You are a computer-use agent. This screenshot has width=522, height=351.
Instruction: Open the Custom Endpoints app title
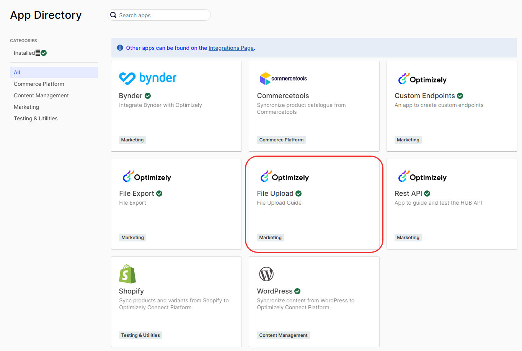click(425, 96)
